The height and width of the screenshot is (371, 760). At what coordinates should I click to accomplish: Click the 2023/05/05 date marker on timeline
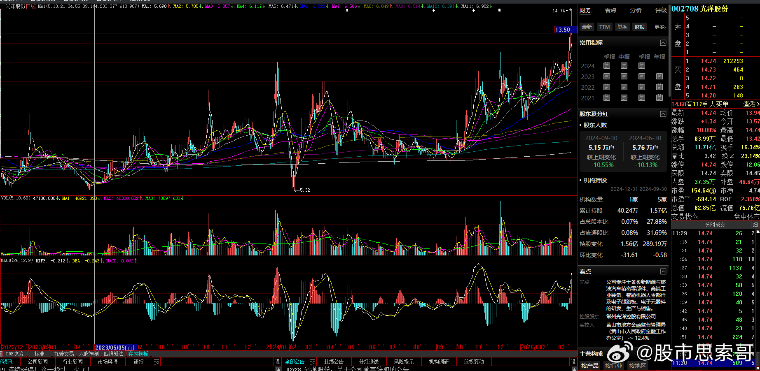115,348
